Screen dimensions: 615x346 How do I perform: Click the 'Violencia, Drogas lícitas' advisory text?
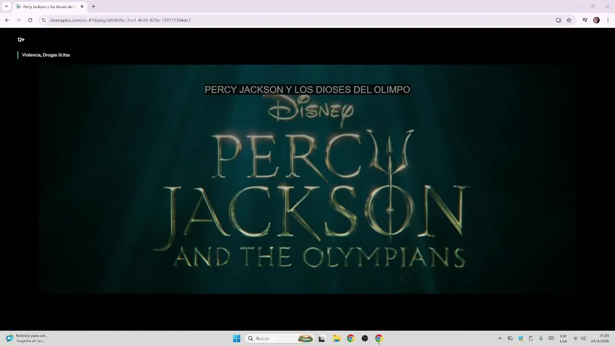[46, 55]
